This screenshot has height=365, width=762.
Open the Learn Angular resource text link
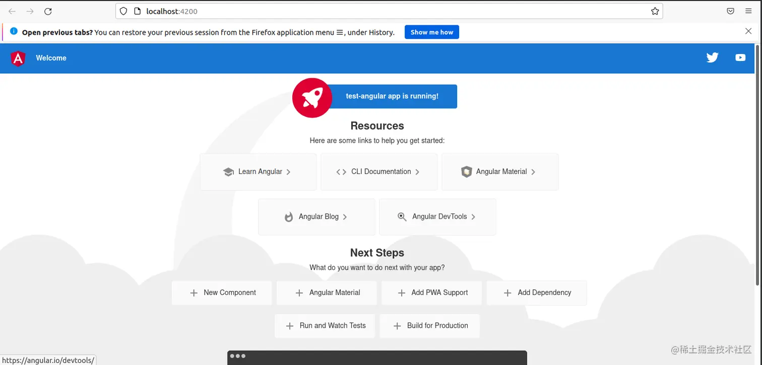(260, 171)
